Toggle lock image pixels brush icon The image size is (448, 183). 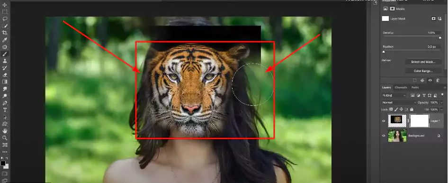pos(396,109)
